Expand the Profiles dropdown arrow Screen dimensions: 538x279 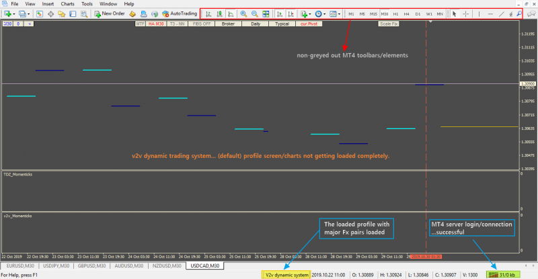[28, 14]
